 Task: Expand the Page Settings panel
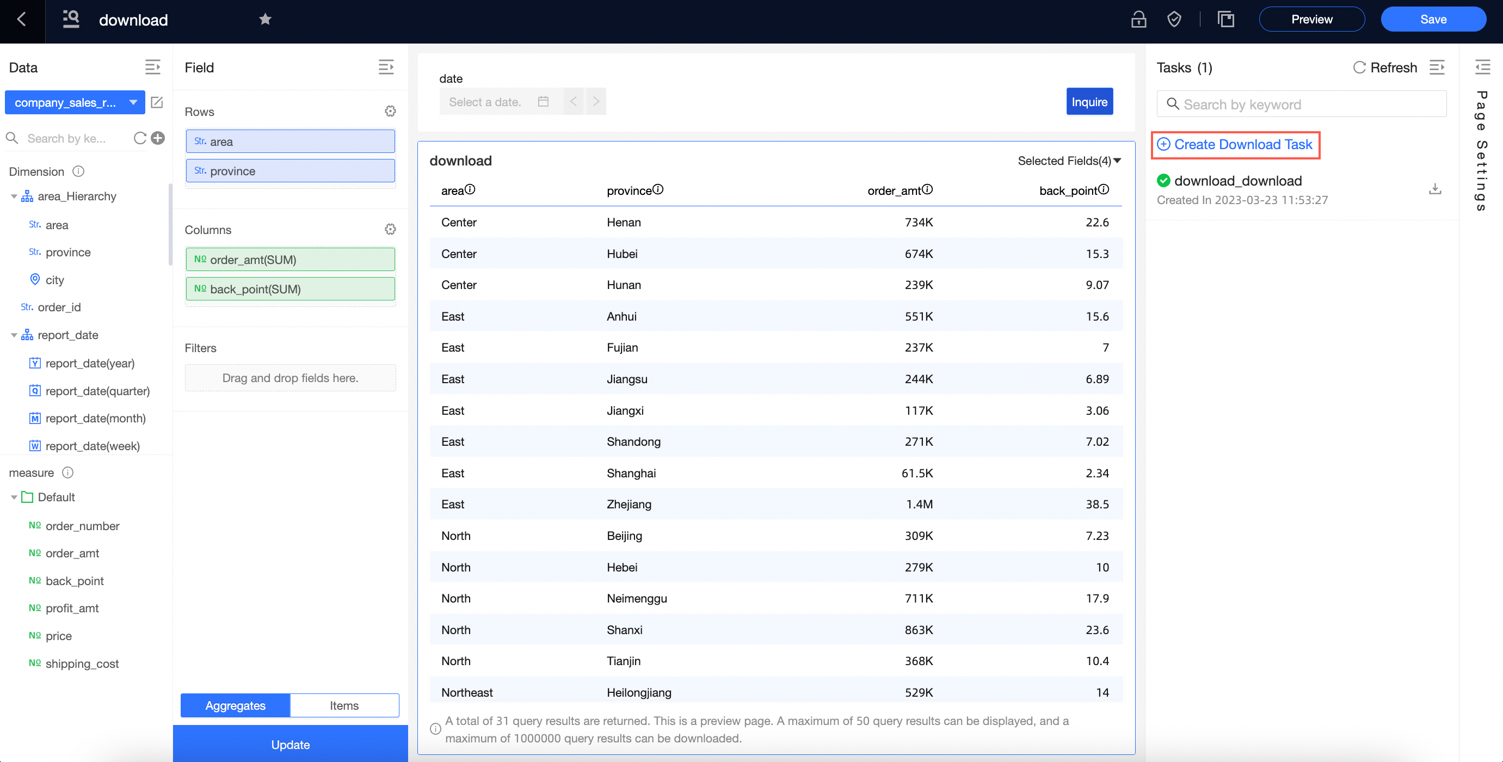click(1482, 67)
